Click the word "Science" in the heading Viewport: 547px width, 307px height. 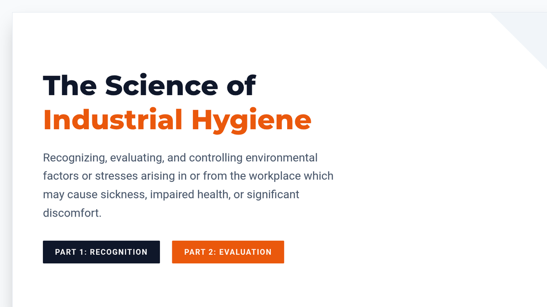(161, 86)
